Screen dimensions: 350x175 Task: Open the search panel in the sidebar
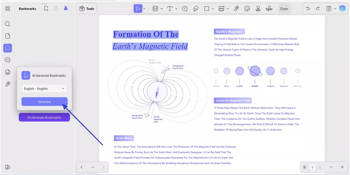7,24
